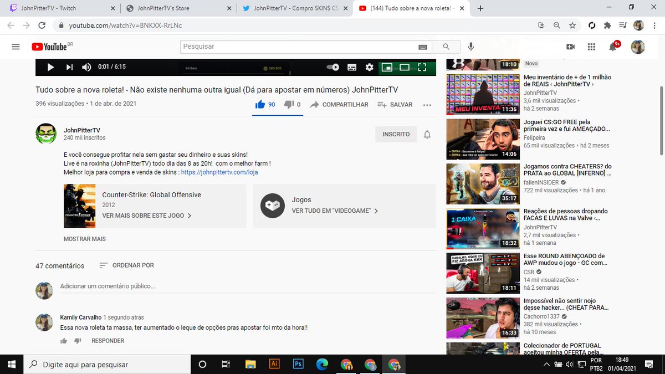
Task: Mute the video player volume
Action: point(86,67)
